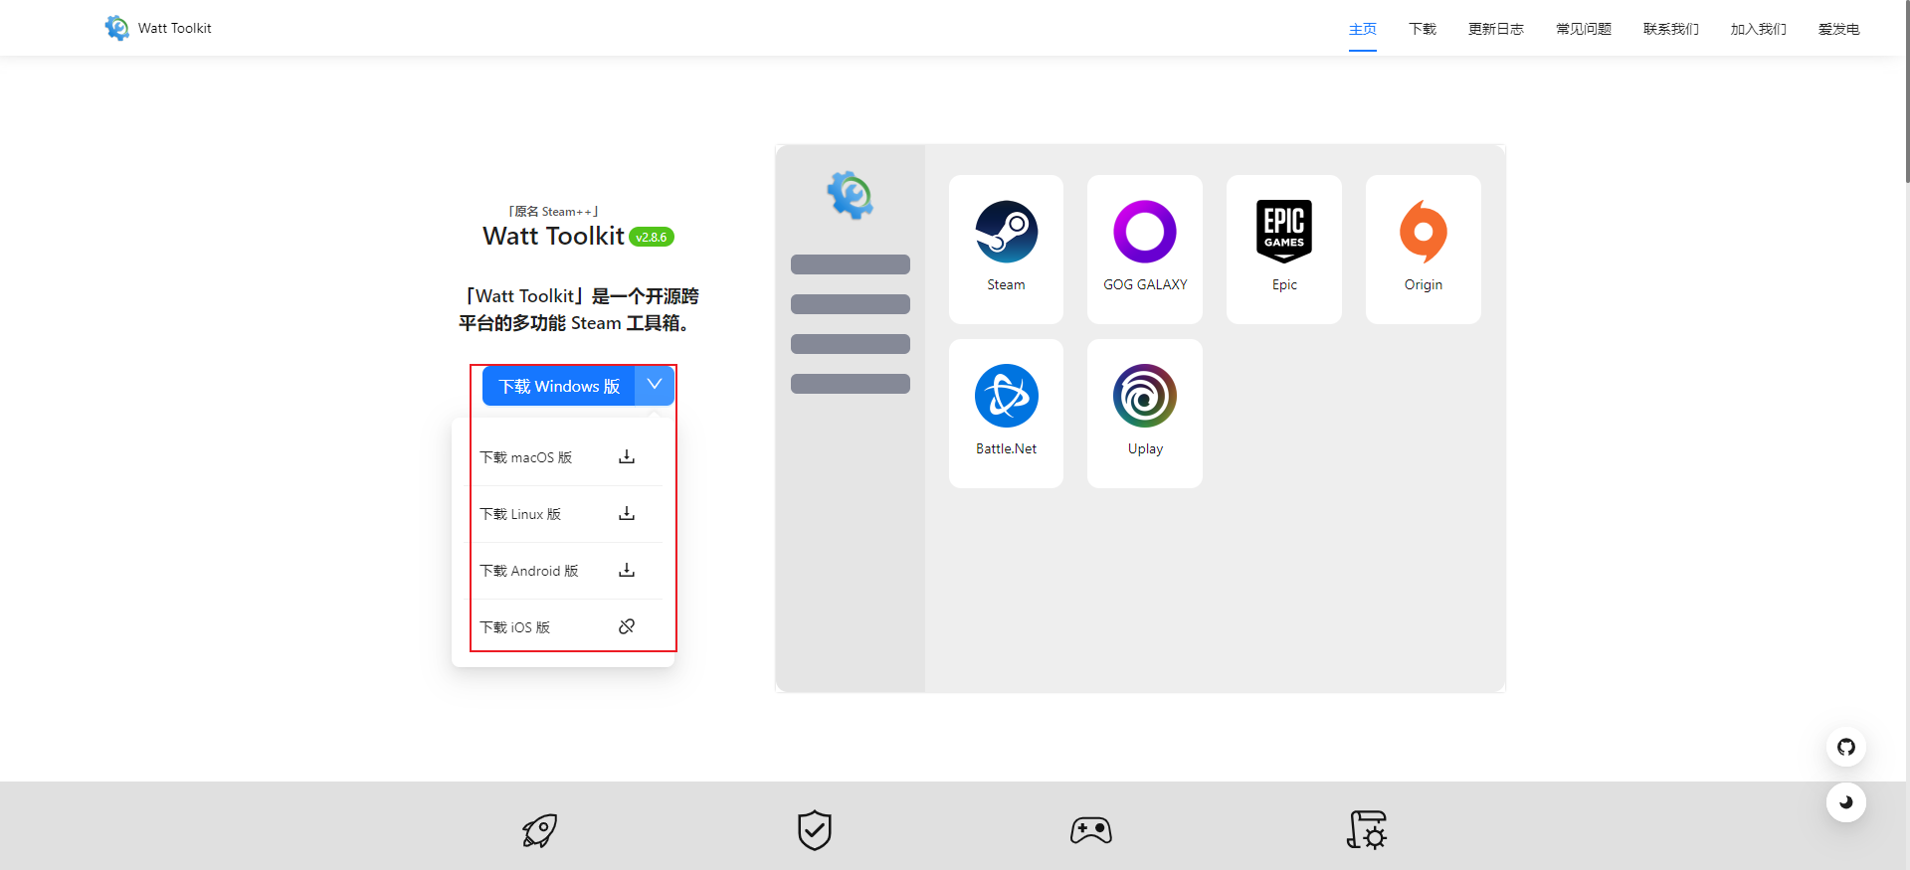Click the v2.8.6 version badge

652,237
